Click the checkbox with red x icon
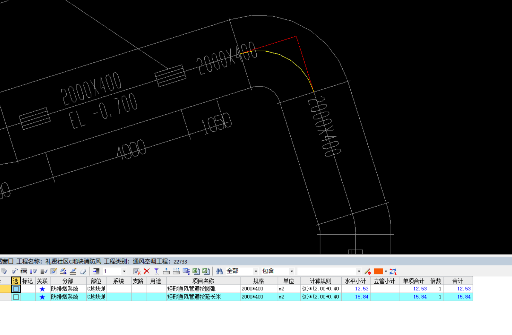Viewport: 512px width, 335px height. pos(137,271)
